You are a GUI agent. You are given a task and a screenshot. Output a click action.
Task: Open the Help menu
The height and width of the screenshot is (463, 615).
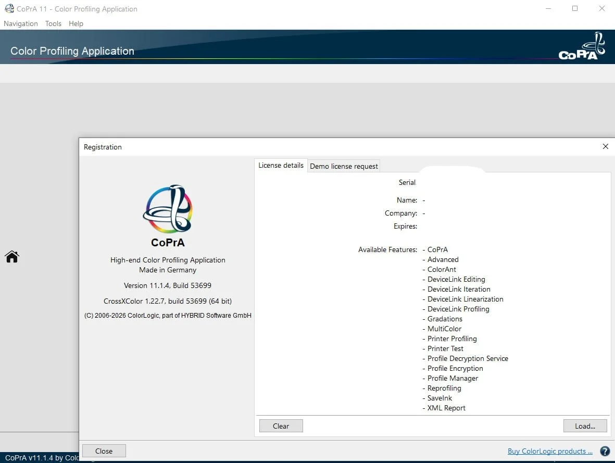coord(76,23)
